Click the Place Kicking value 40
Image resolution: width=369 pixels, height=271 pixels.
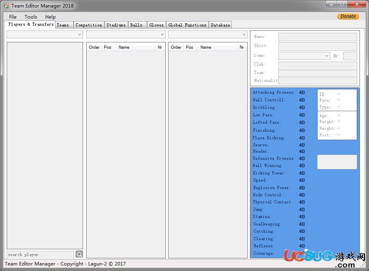click(x=302, y=138)
